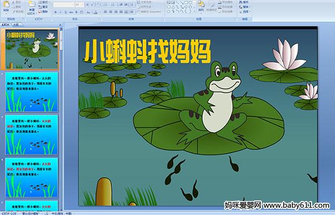Select slide 2 thumbnail in the pane
The height and width of the screenshot is (215, 335).
click(x=32, y=92)
